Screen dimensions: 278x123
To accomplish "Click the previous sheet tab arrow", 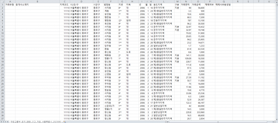I will (3, 122).
